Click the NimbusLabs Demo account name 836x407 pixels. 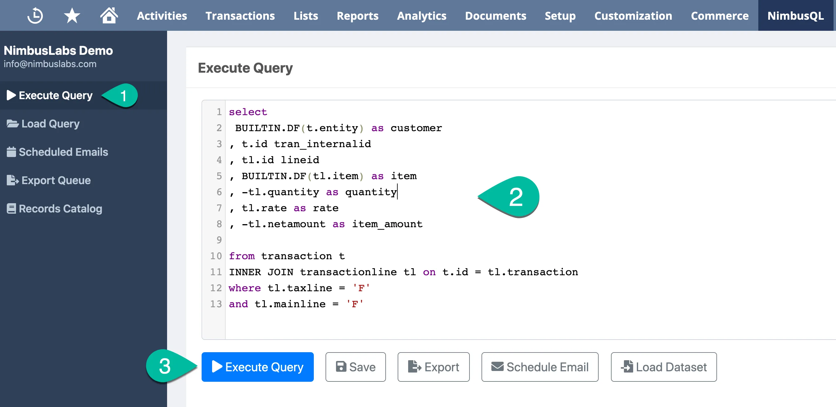pyautogui.click(x=59, y=50)
